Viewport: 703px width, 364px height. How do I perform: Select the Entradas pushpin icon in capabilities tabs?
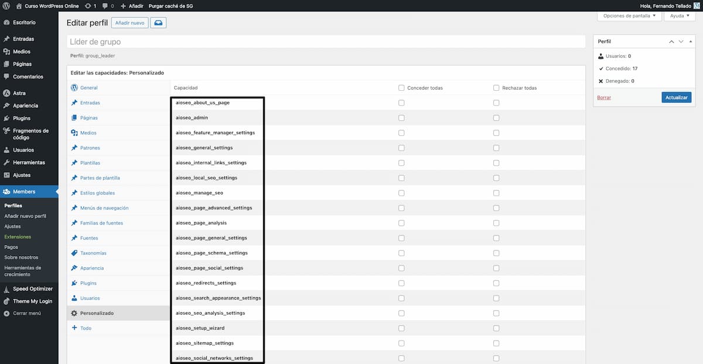(74, 103)
